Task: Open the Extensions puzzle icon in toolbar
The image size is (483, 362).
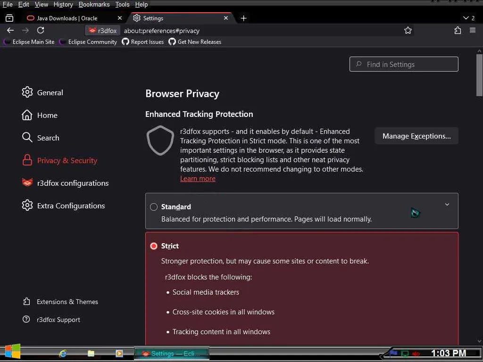Action: pyautogui.click(x=458, y=30)
